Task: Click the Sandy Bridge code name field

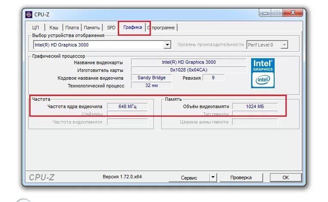Action: 151,78
